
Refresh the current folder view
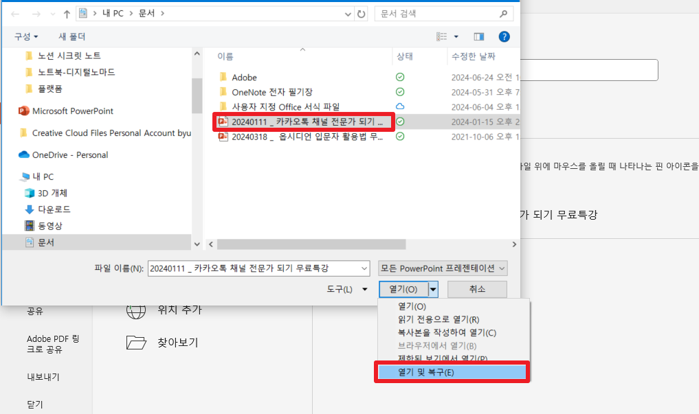362,12
